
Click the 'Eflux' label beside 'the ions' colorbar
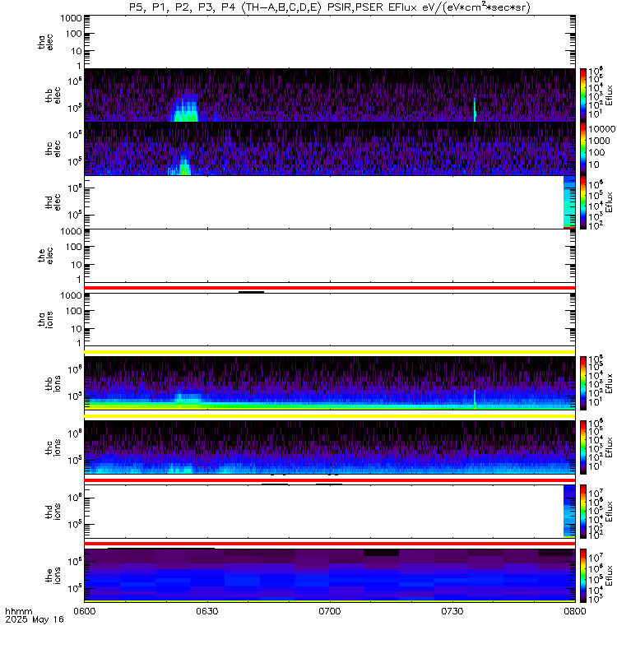point(609,576)
